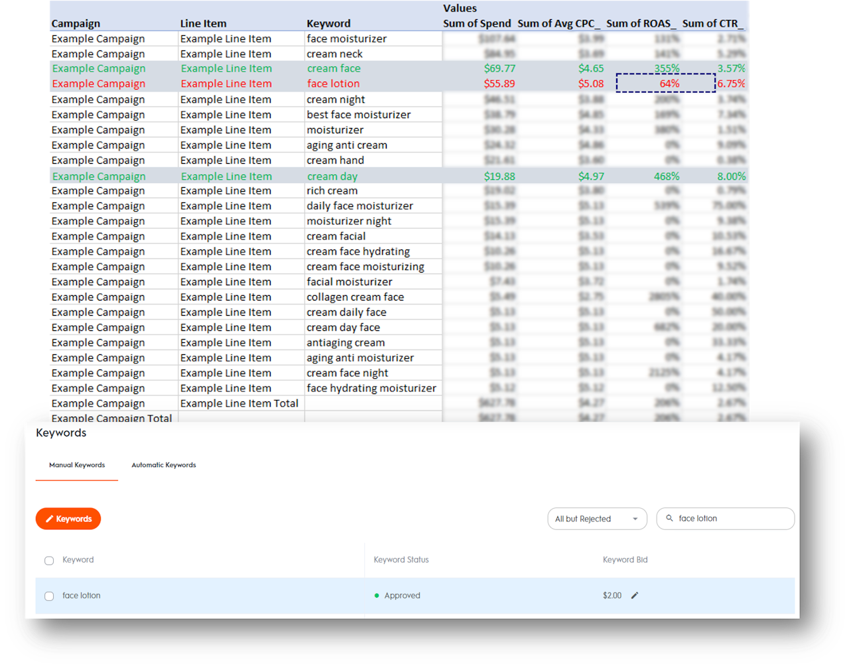This screenshot has height=668, width=849.
Task: Click the 468% ROAS value cell
Action: tap(666, 176)
